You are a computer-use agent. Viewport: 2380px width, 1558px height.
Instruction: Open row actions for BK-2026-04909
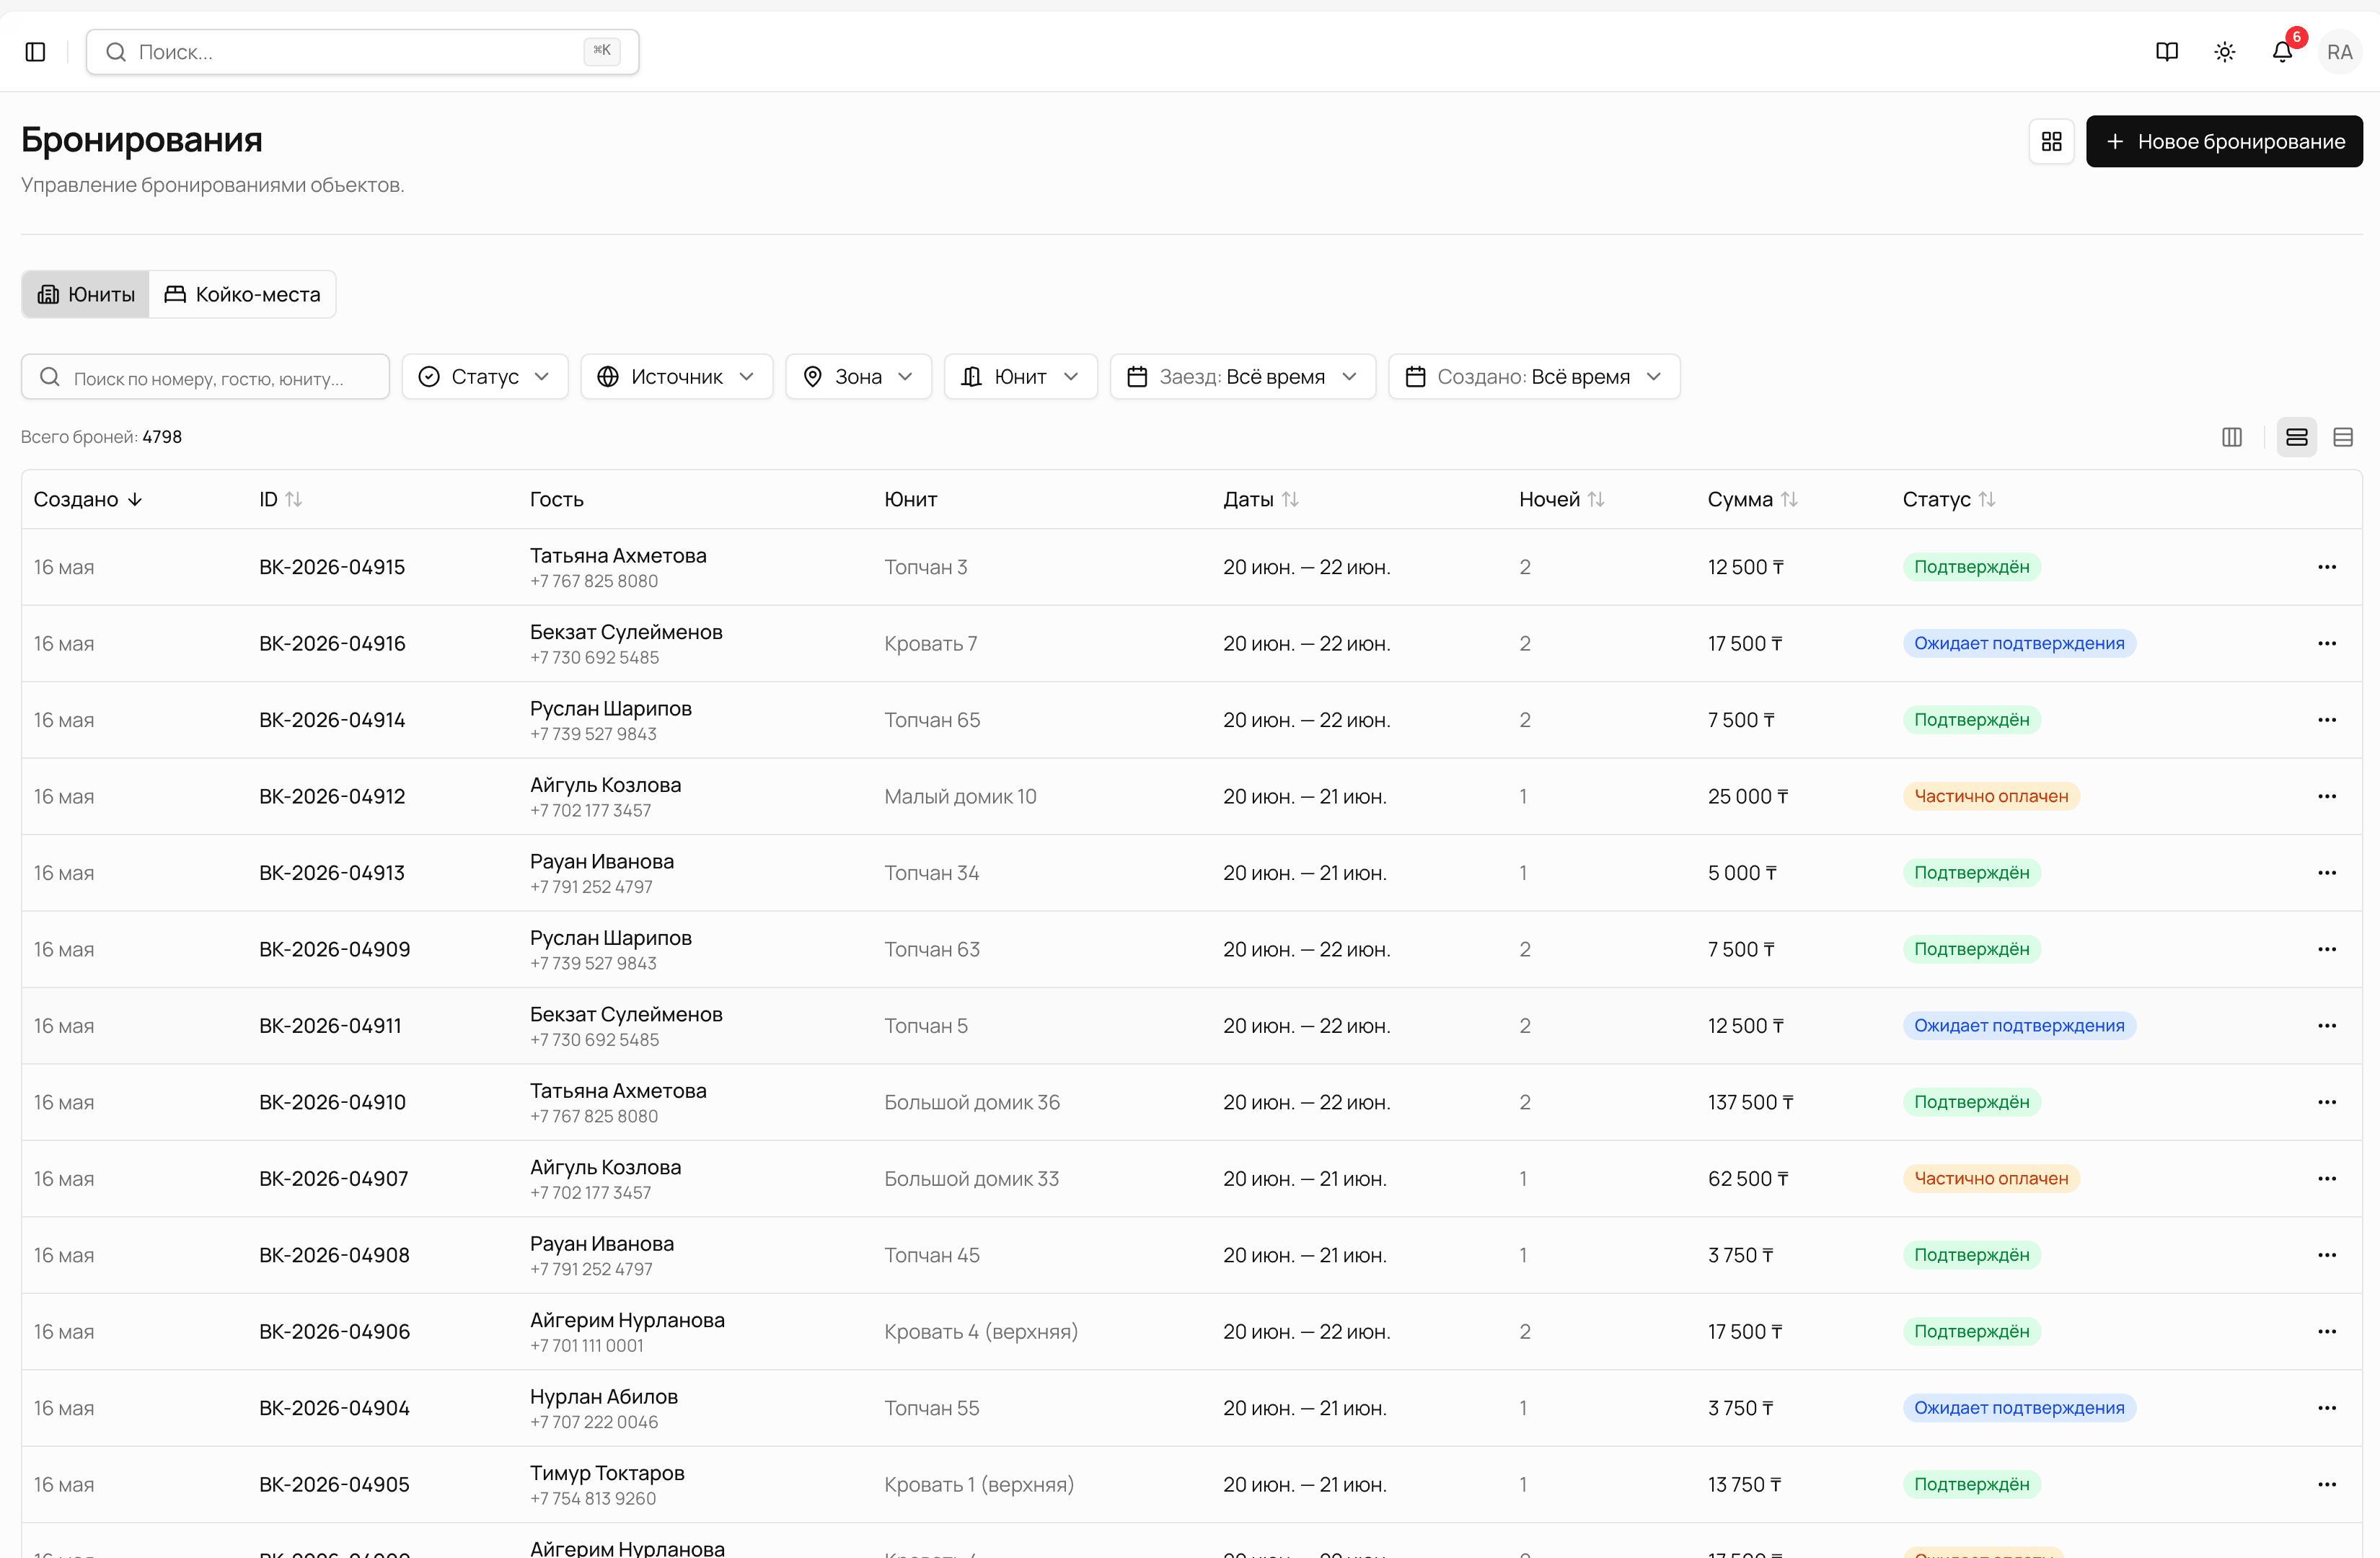2327,949
